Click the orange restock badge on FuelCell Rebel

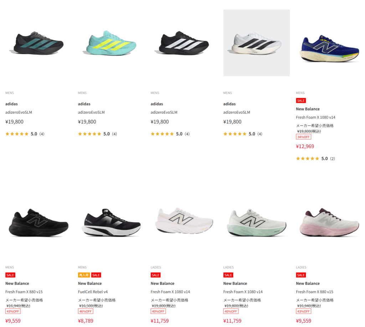click(84, 275)
